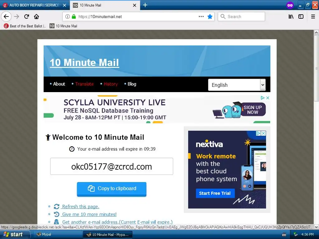
Task: Close the Scylla University banner ad
Action: point(268,98)
